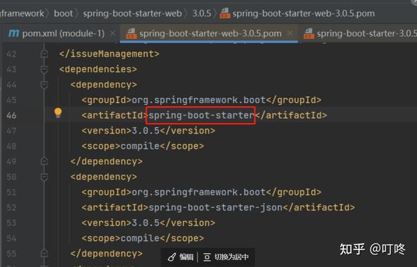Screen dimensions: 417x267
Task: Click Maven icon on pom.xml tab
Action: [14, 33]
